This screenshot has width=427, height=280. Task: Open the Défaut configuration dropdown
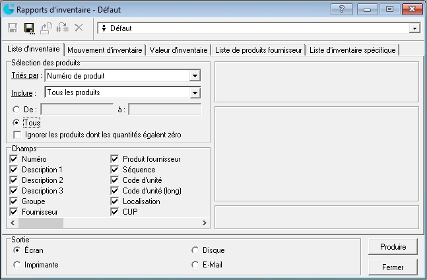(414, 28)
